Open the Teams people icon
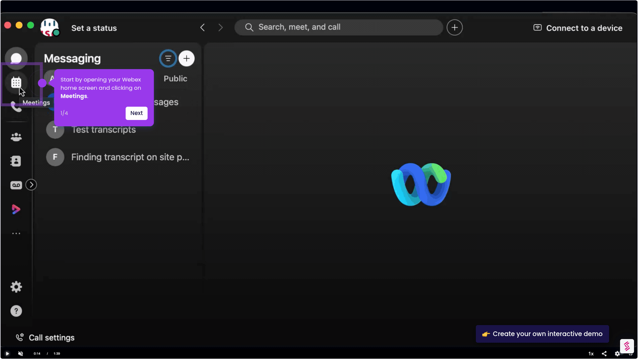 point(16,137)
